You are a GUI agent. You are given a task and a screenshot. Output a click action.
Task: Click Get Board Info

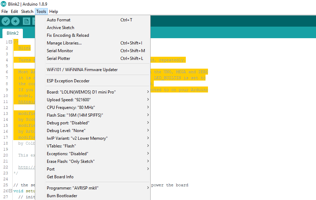(x=93, y=177)
